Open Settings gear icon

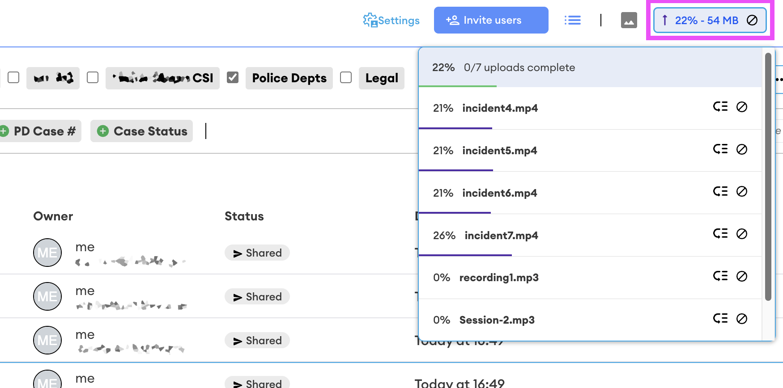pyautogui.click(x=370, y=20)
